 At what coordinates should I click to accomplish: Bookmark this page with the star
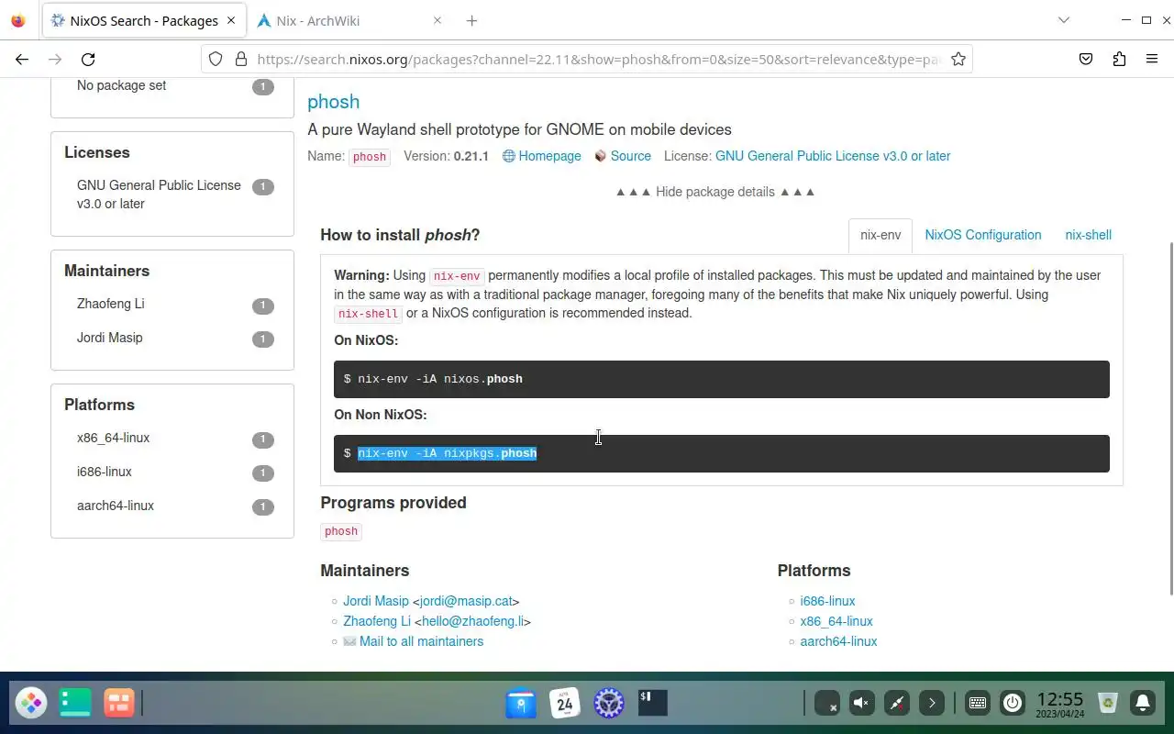click(x=958, y=59)
